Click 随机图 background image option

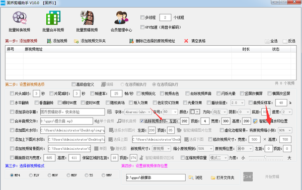click(x=118, y=148)
